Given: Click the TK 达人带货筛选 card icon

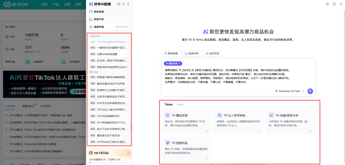Looking at the screenshot, I should (219, 115).
